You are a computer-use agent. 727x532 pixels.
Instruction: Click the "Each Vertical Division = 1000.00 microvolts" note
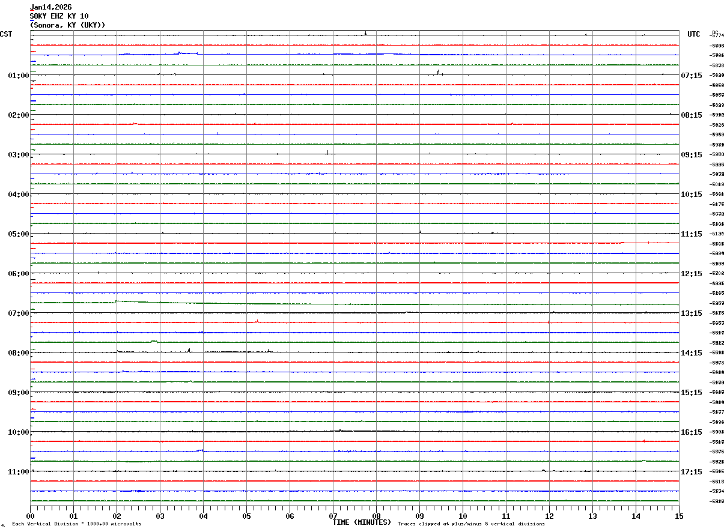pyautogui.click(x=76, y=524)
